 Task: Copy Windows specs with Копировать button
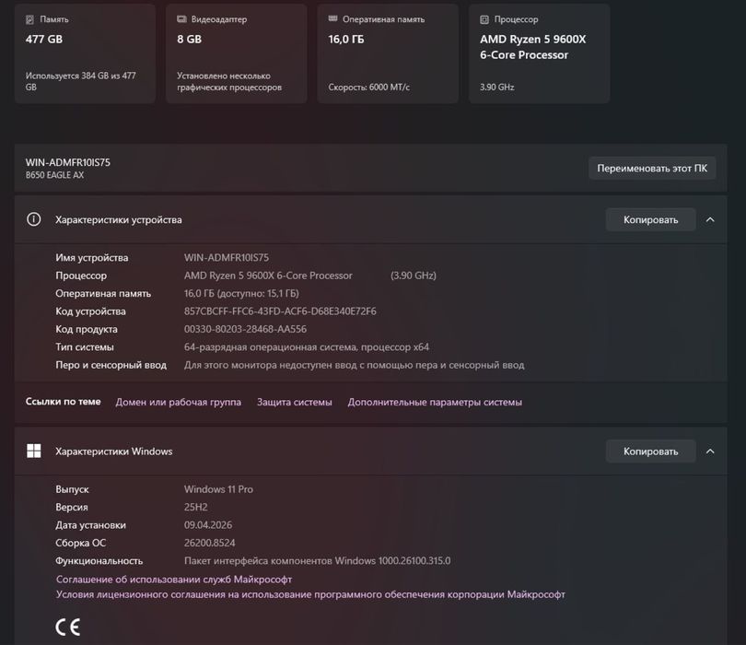(650, 451)
